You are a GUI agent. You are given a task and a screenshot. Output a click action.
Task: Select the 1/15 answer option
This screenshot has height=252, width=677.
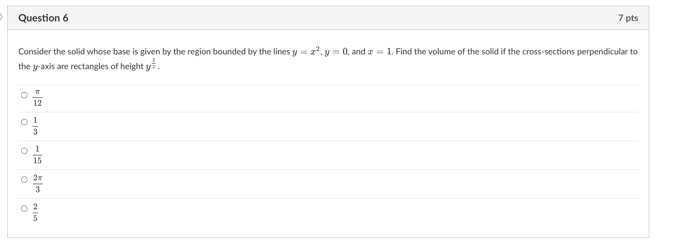24,151
